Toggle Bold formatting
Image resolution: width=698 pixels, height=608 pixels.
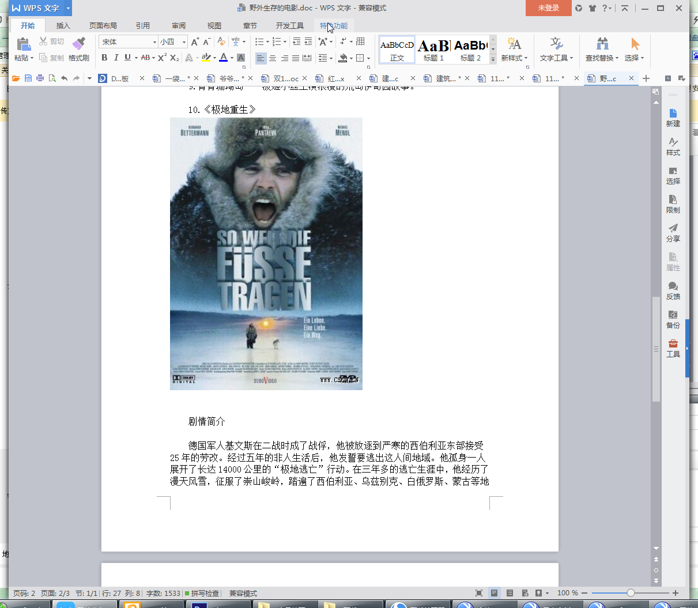click(x=104, y=58)
